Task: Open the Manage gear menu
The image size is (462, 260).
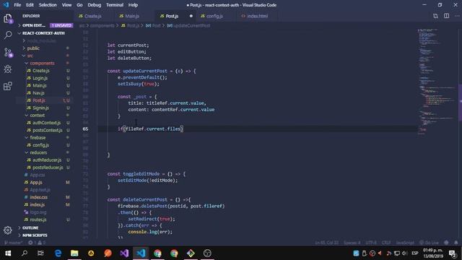Action: point(8,230)
